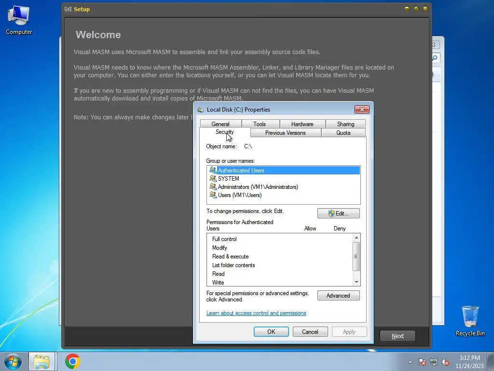Select Authenticated Users in the group list
The width and height of the screenshot is (494, 371).
pos(284,171)
